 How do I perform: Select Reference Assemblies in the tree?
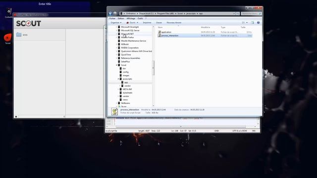[x=130, y=58]
